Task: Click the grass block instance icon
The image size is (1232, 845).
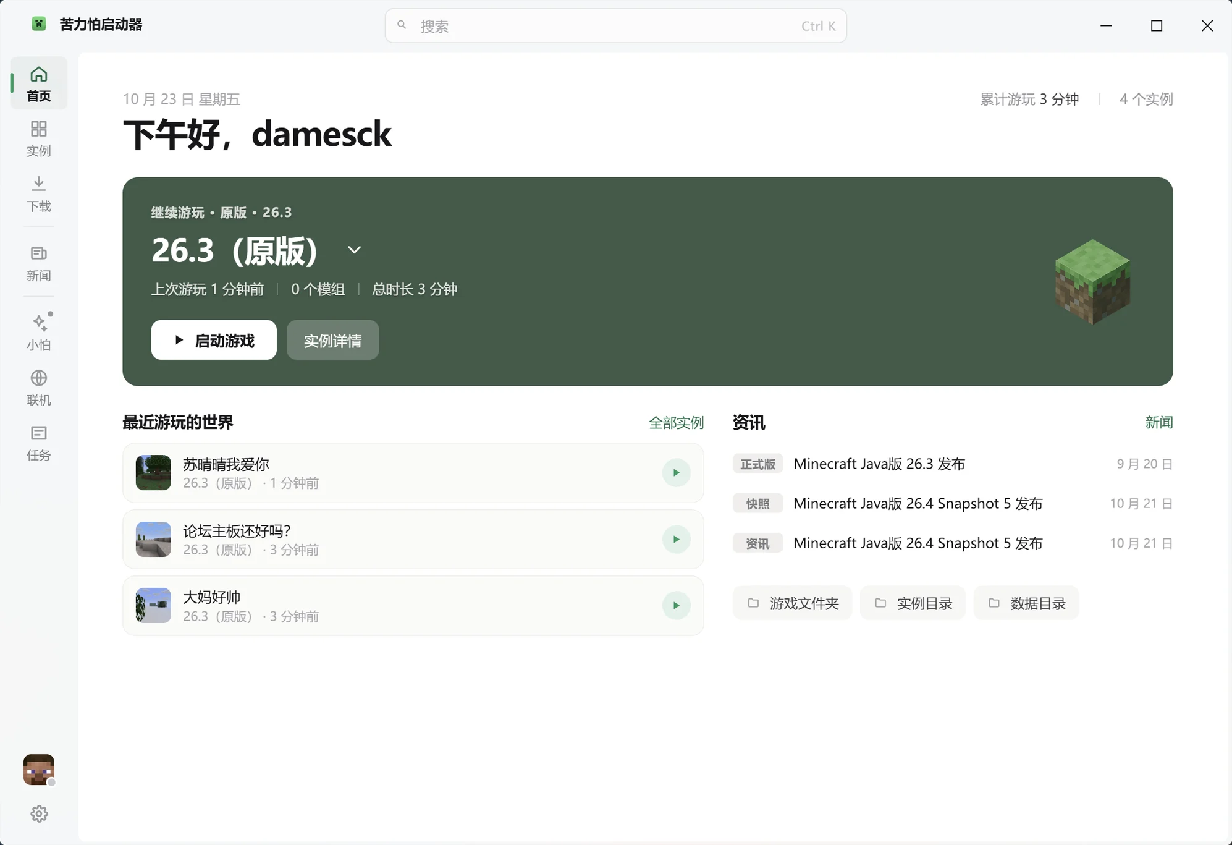Action: (x=1092, y=282)
